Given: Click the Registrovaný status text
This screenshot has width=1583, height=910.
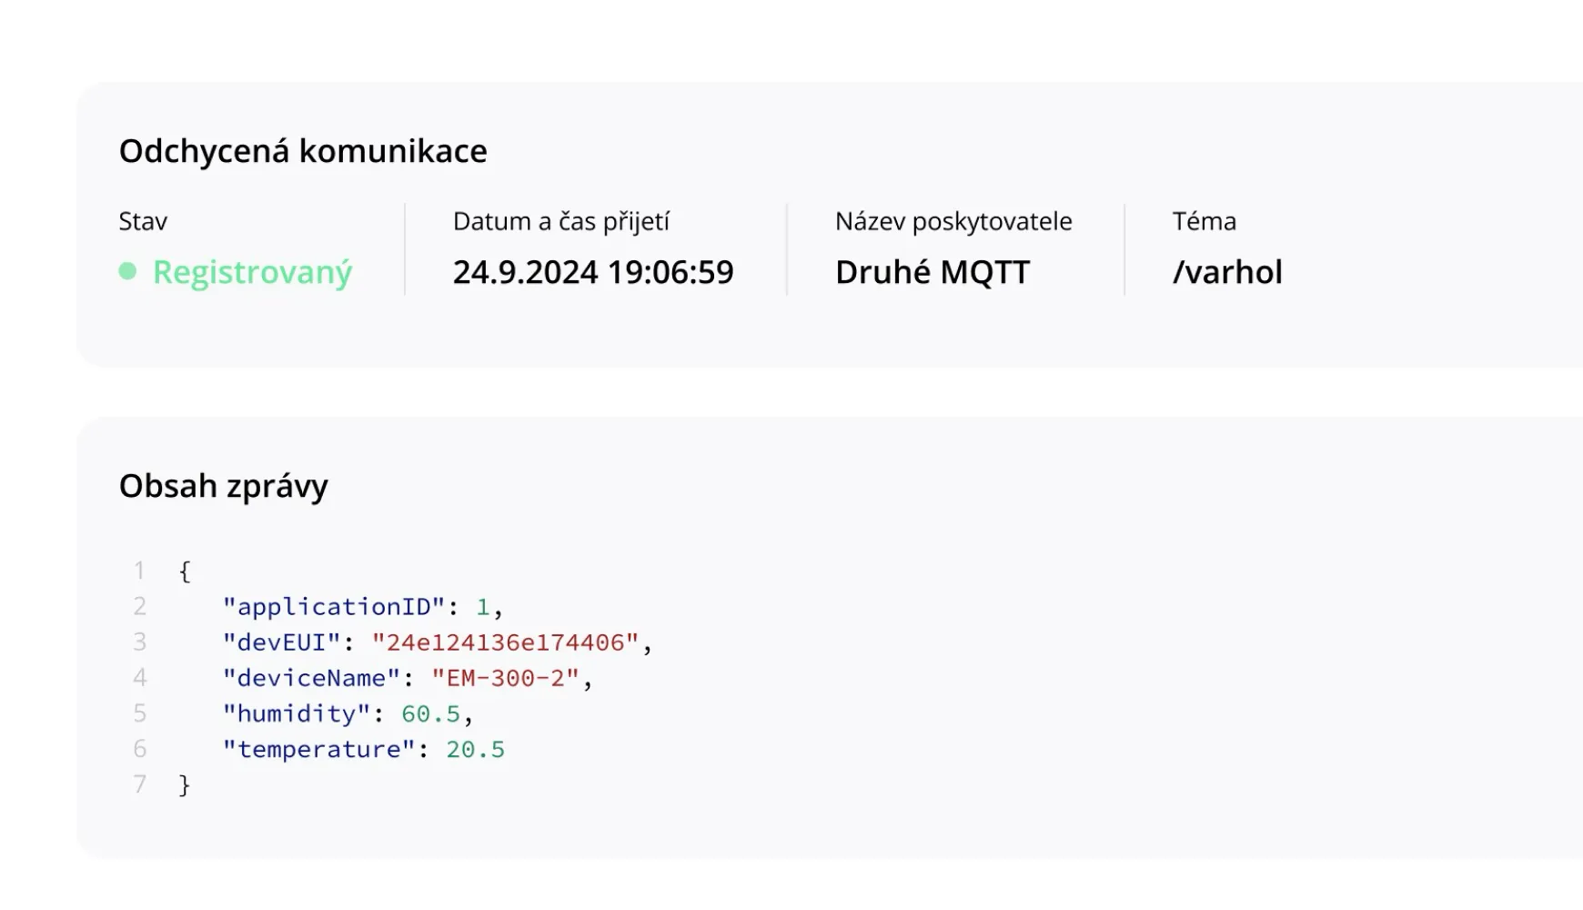Looking at the screenshot, I should (252, 272).
